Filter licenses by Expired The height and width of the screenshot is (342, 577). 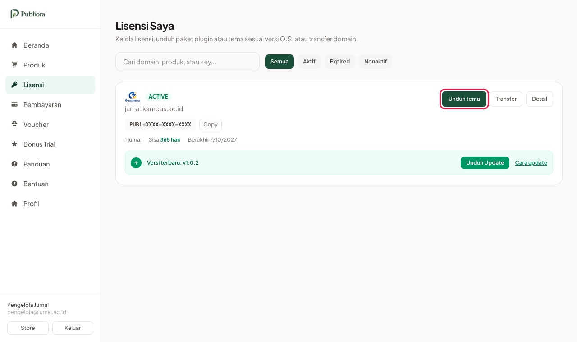coord(340,62)
